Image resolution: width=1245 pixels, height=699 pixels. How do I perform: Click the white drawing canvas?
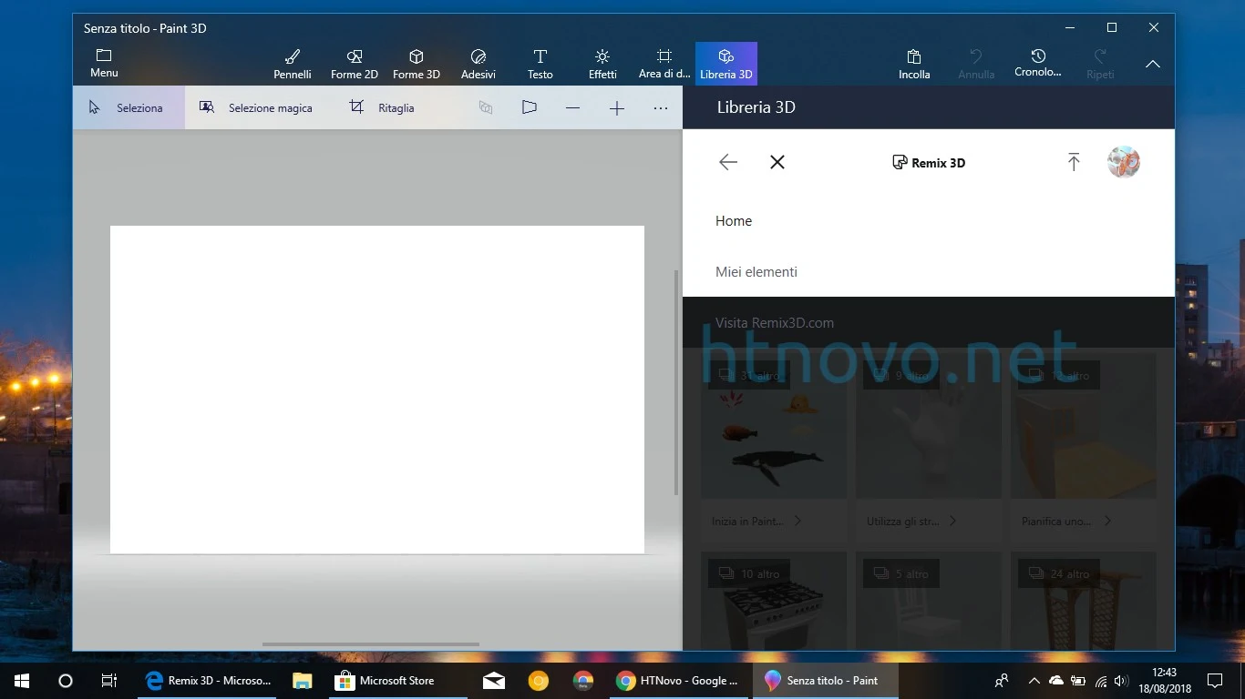377,390
